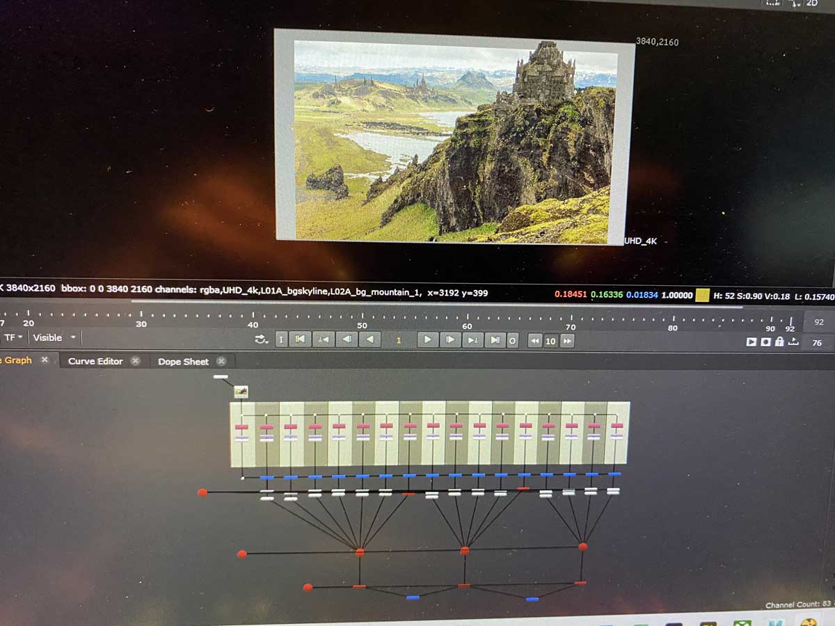The width and height of the screenshot is (835, 626).
Task: Open the Nuke icon in the taskbar
Action: coord(808,623)
